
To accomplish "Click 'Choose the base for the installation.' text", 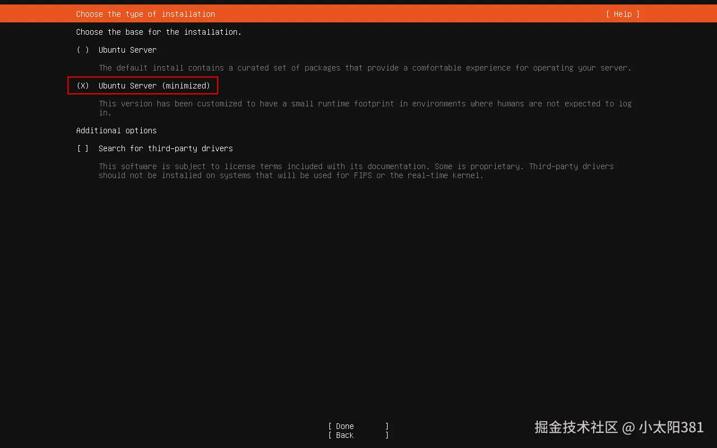I will [159, 32].
